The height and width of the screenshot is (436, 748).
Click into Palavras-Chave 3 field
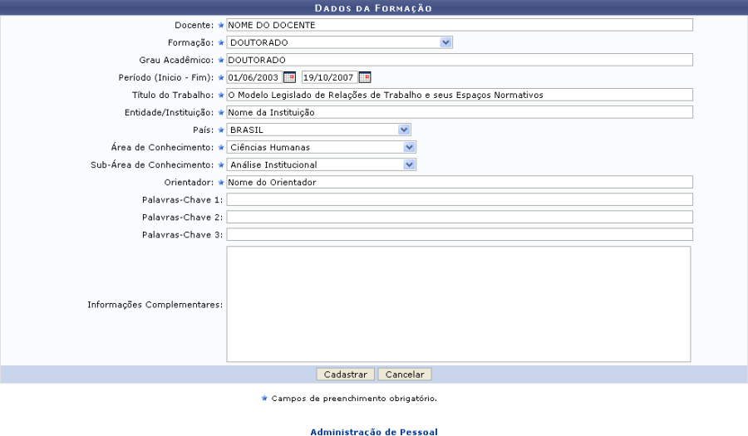tap(459, 234)
